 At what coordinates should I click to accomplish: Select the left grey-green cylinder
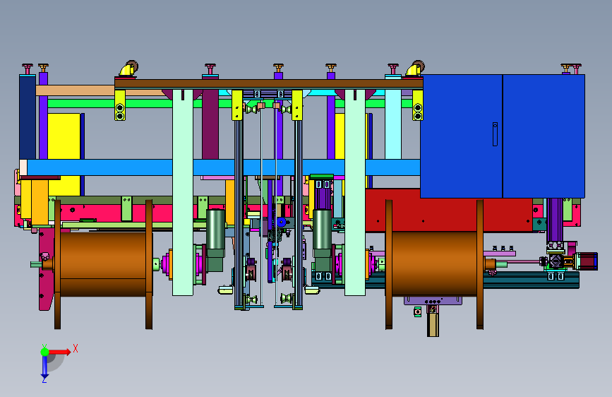pos(215,230)
